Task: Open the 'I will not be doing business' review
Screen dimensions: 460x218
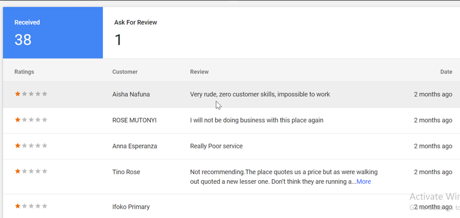Action: pos(257,120)
